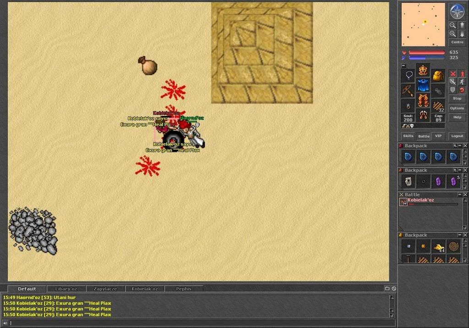Image resolution: width=469 pixels, height=328 pixels.
Task: Switch to the Libary'oz chat tab
Action: (66, 289)
